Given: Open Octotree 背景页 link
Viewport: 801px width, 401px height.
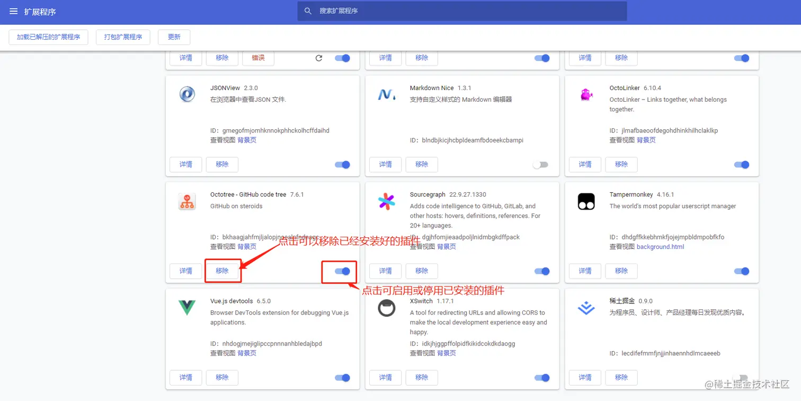Looking at the screenshot, I should 247,247.
